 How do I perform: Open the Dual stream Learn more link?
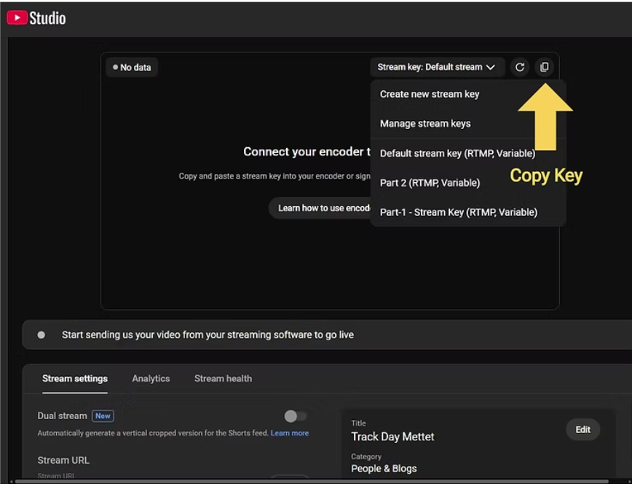pyautogui.click(x=290, y=433)
